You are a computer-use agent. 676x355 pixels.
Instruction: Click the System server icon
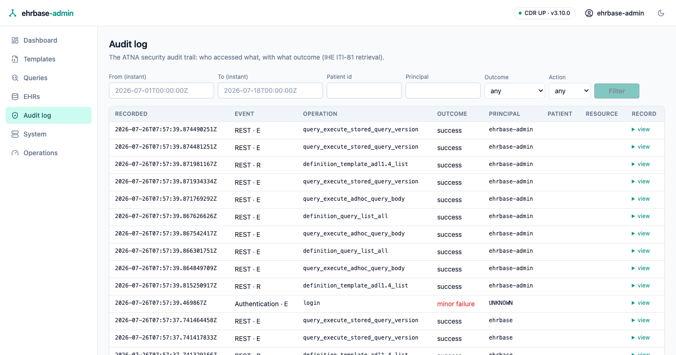[15, 134]
